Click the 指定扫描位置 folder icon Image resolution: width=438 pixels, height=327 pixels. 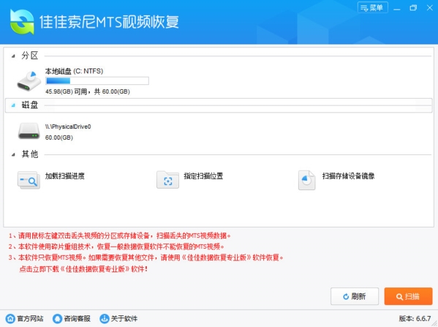tap(167, 180)
